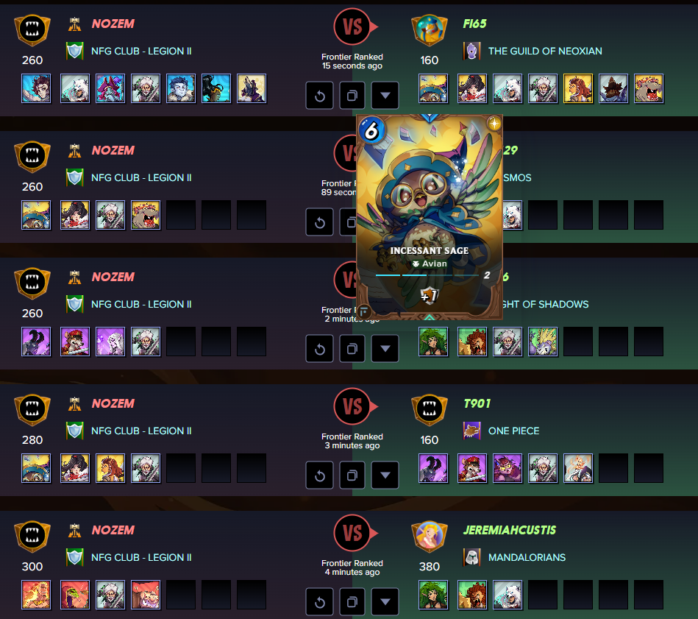Select the gold-framed card in FI65's lineup
This screenshot has width=698, height=619.
[578, 88]
